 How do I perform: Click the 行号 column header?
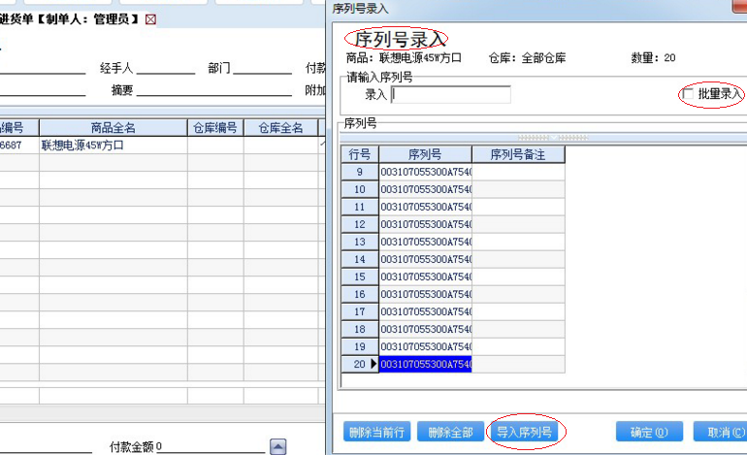(360, 154)
